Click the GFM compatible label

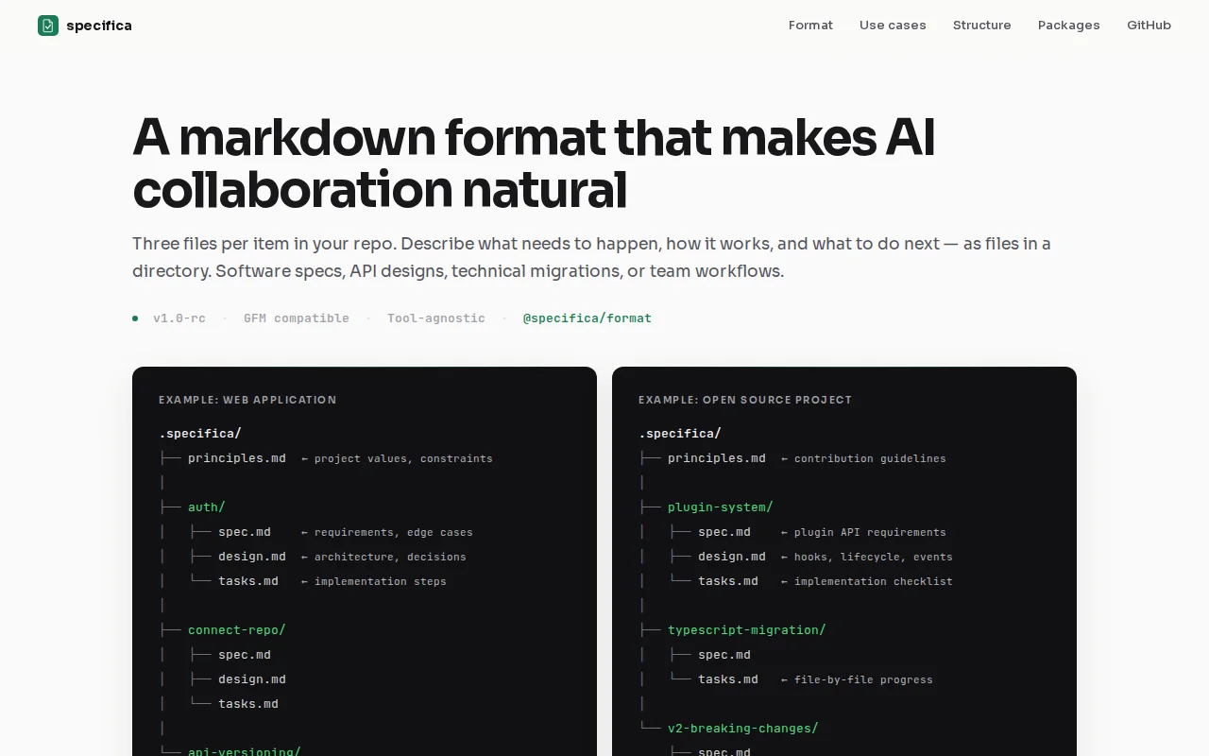tap(297, 318)
